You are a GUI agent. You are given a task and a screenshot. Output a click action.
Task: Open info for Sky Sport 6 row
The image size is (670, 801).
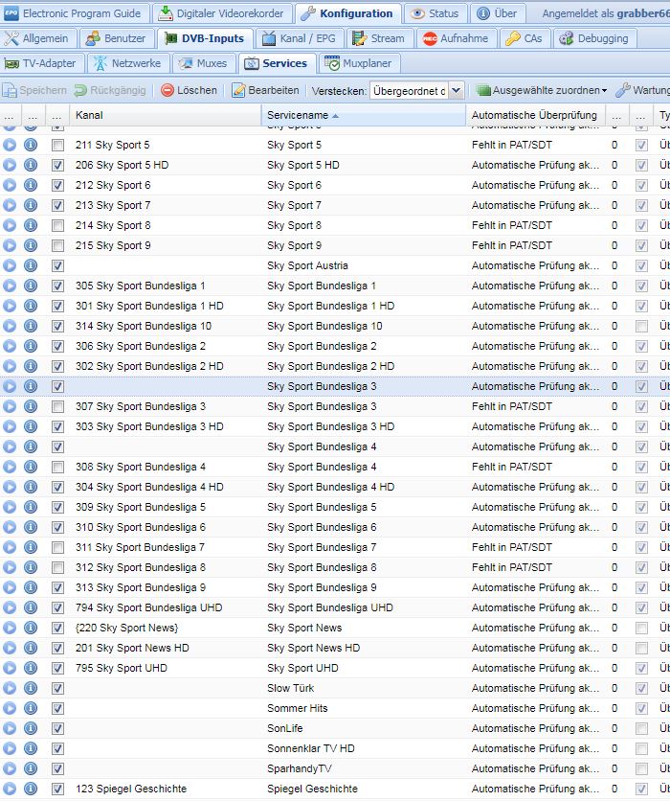[x=31, y=185]
